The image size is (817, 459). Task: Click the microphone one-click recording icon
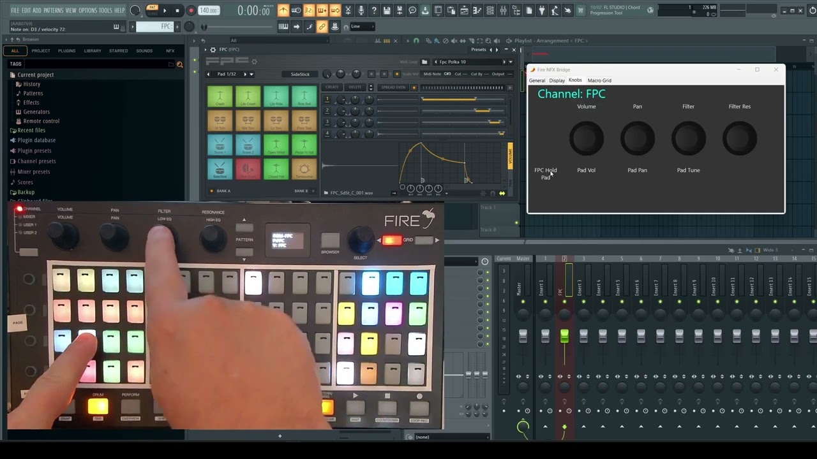click(361, 10)
